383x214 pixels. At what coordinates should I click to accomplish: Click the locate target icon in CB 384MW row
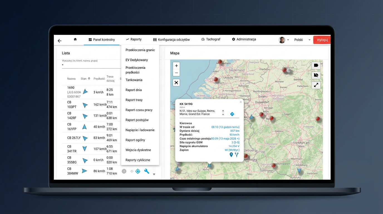point(138,171)
